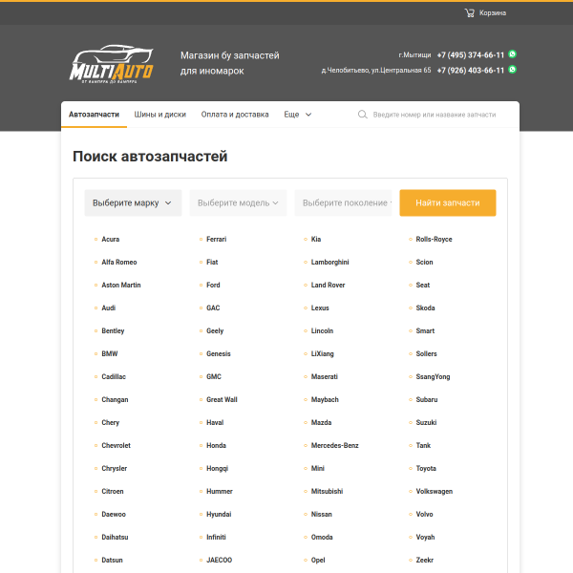Open the shopping cart icon
The width and height of the screenshot is (573, 573).
coord(469,13)
